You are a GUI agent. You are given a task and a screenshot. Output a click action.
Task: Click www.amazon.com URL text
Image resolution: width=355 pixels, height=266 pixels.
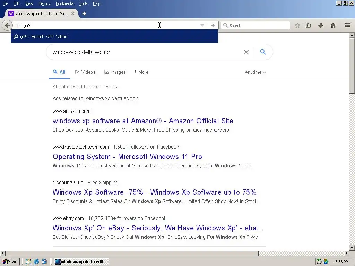tap(71, 111)
